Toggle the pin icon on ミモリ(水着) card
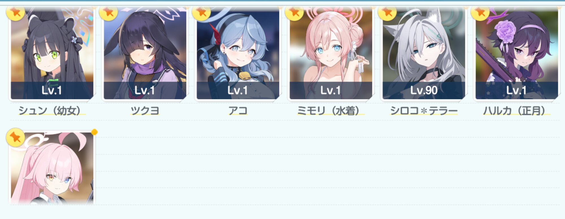565x219 pixels. 294,13
